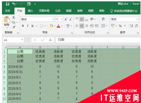Click the form icon in quick access toolbar
141x103 pixels.
[x=29, y=4]
